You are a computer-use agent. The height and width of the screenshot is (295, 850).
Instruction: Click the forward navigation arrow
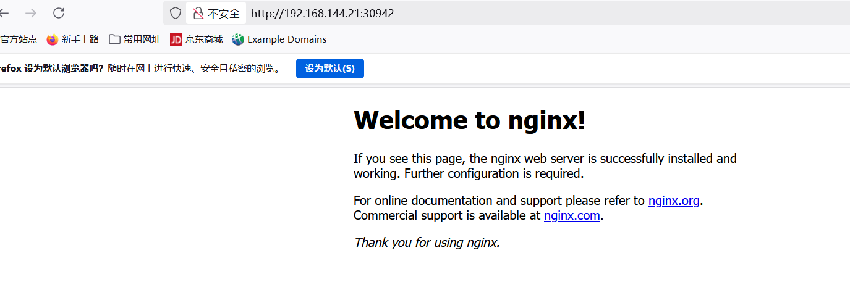pyautogui.click(x=31, y=13)
